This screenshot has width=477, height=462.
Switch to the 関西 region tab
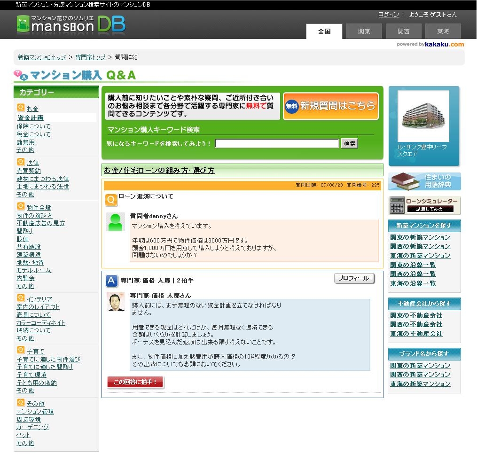[403, 31]
